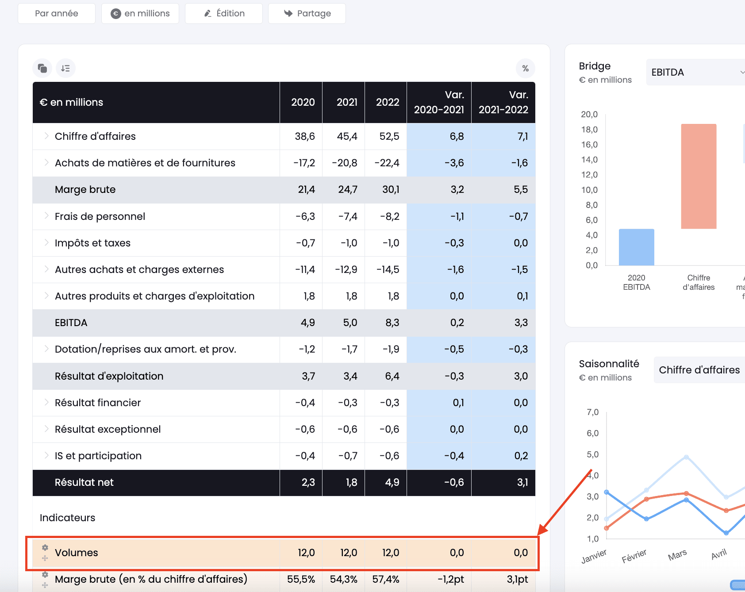Open the en millions unit selector

click(x=140, y=13)
